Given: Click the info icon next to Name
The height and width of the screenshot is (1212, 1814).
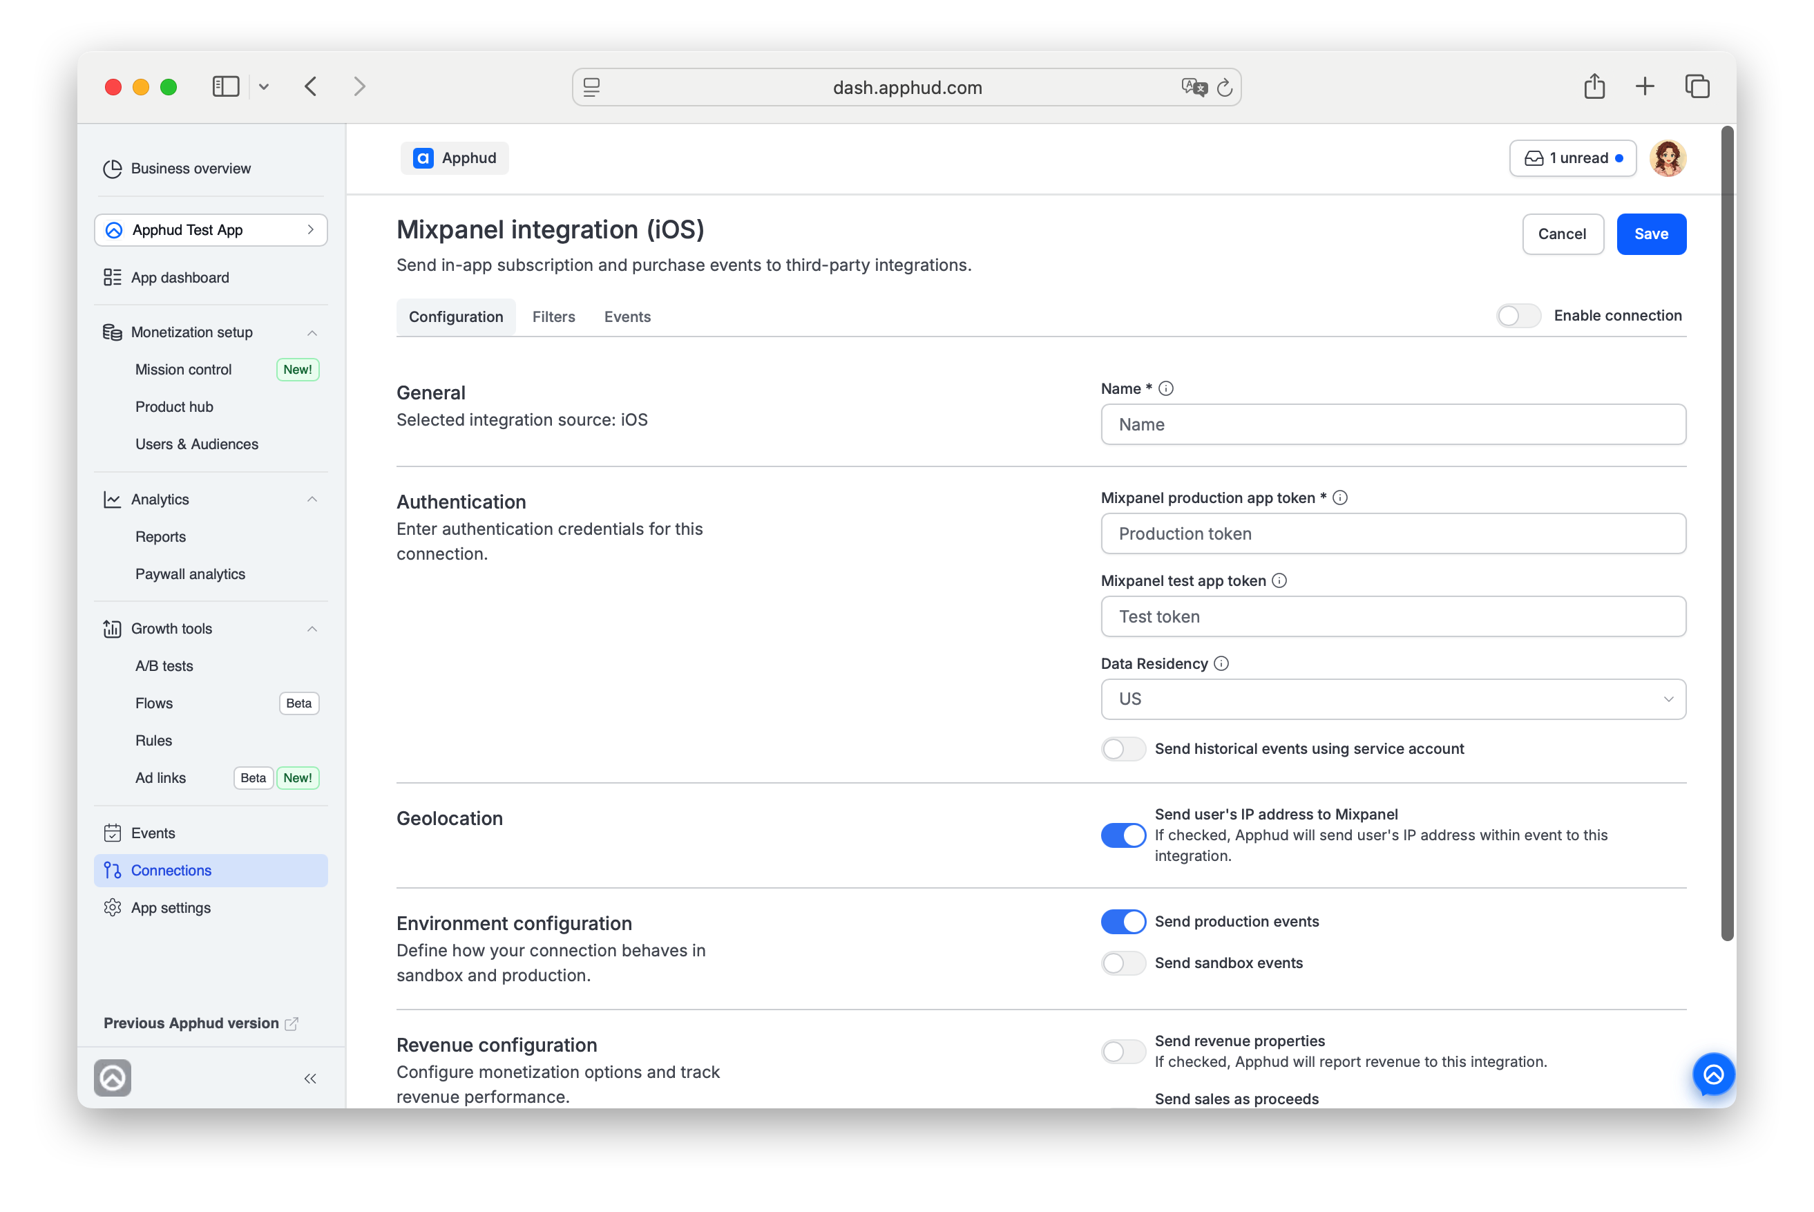Looking at the screenshot, I should click(1166, 389).
